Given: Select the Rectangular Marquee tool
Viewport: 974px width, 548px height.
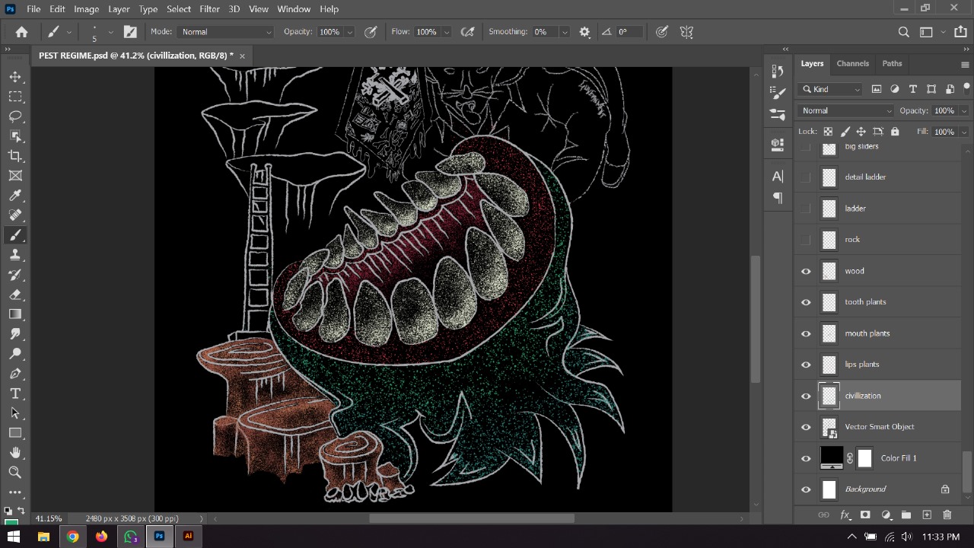Looking at the screenshot, I should [15, 97].
